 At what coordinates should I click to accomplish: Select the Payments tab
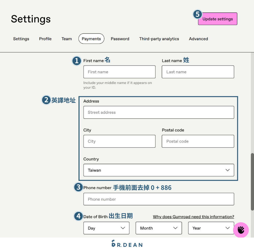[91, 39]
